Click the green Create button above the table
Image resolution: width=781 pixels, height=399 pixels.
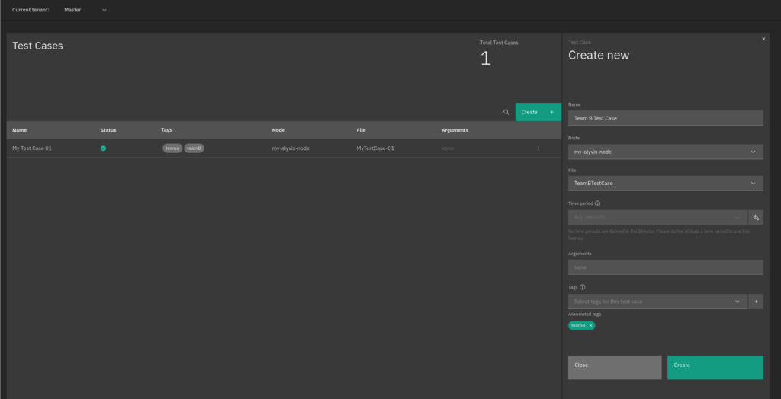tap(538, 112)
